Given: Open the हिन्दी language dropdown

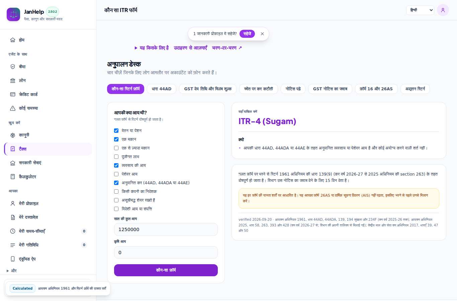Looking at the screenshot, I should click(x=420, y=10).
